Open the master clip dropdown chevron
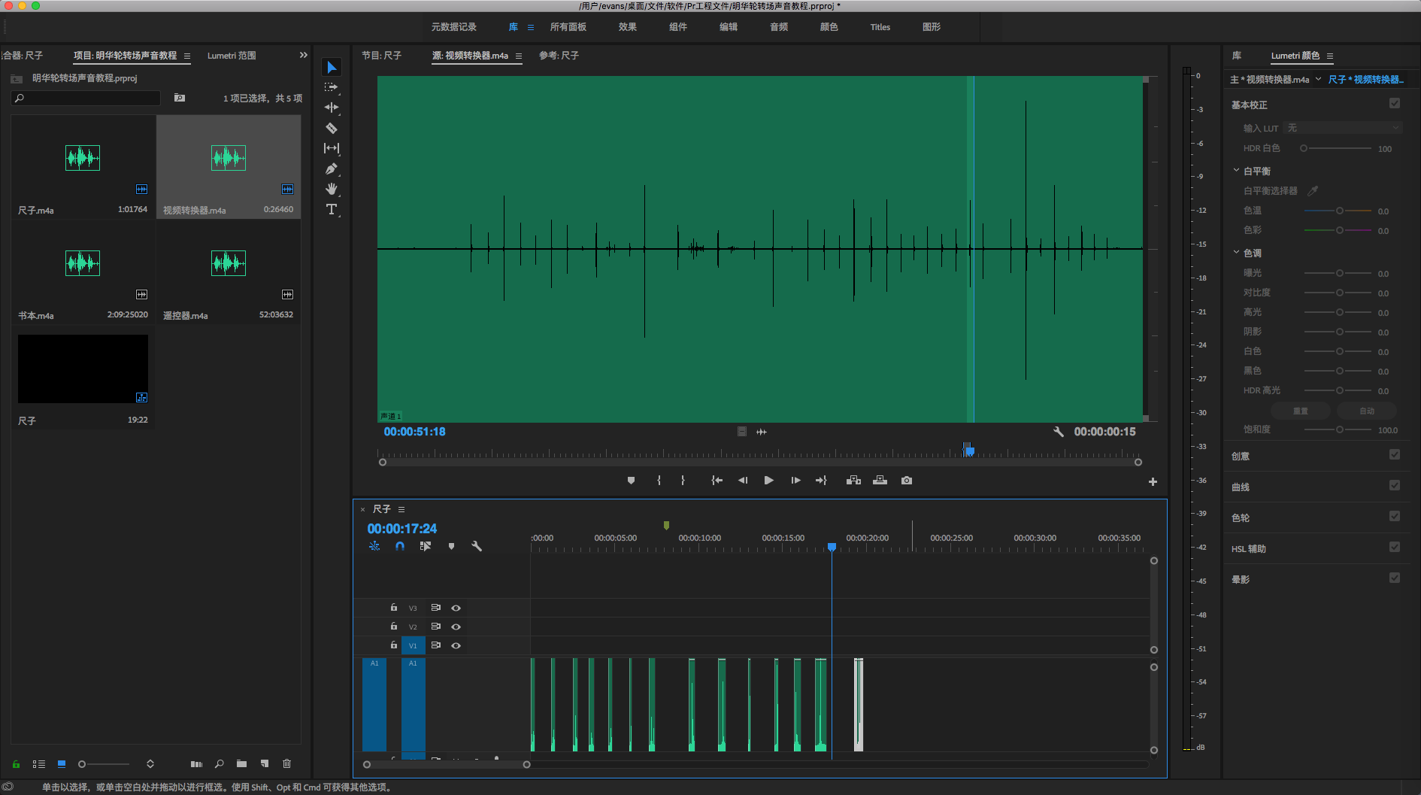 click(x=1318, y=79)
